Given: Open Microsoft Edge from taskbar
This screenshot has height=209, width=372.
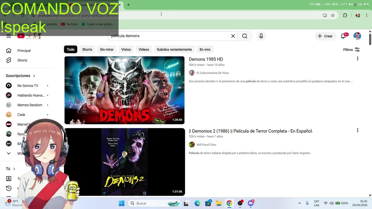Looking at the screenshot, I should click(x=197, y=203).
